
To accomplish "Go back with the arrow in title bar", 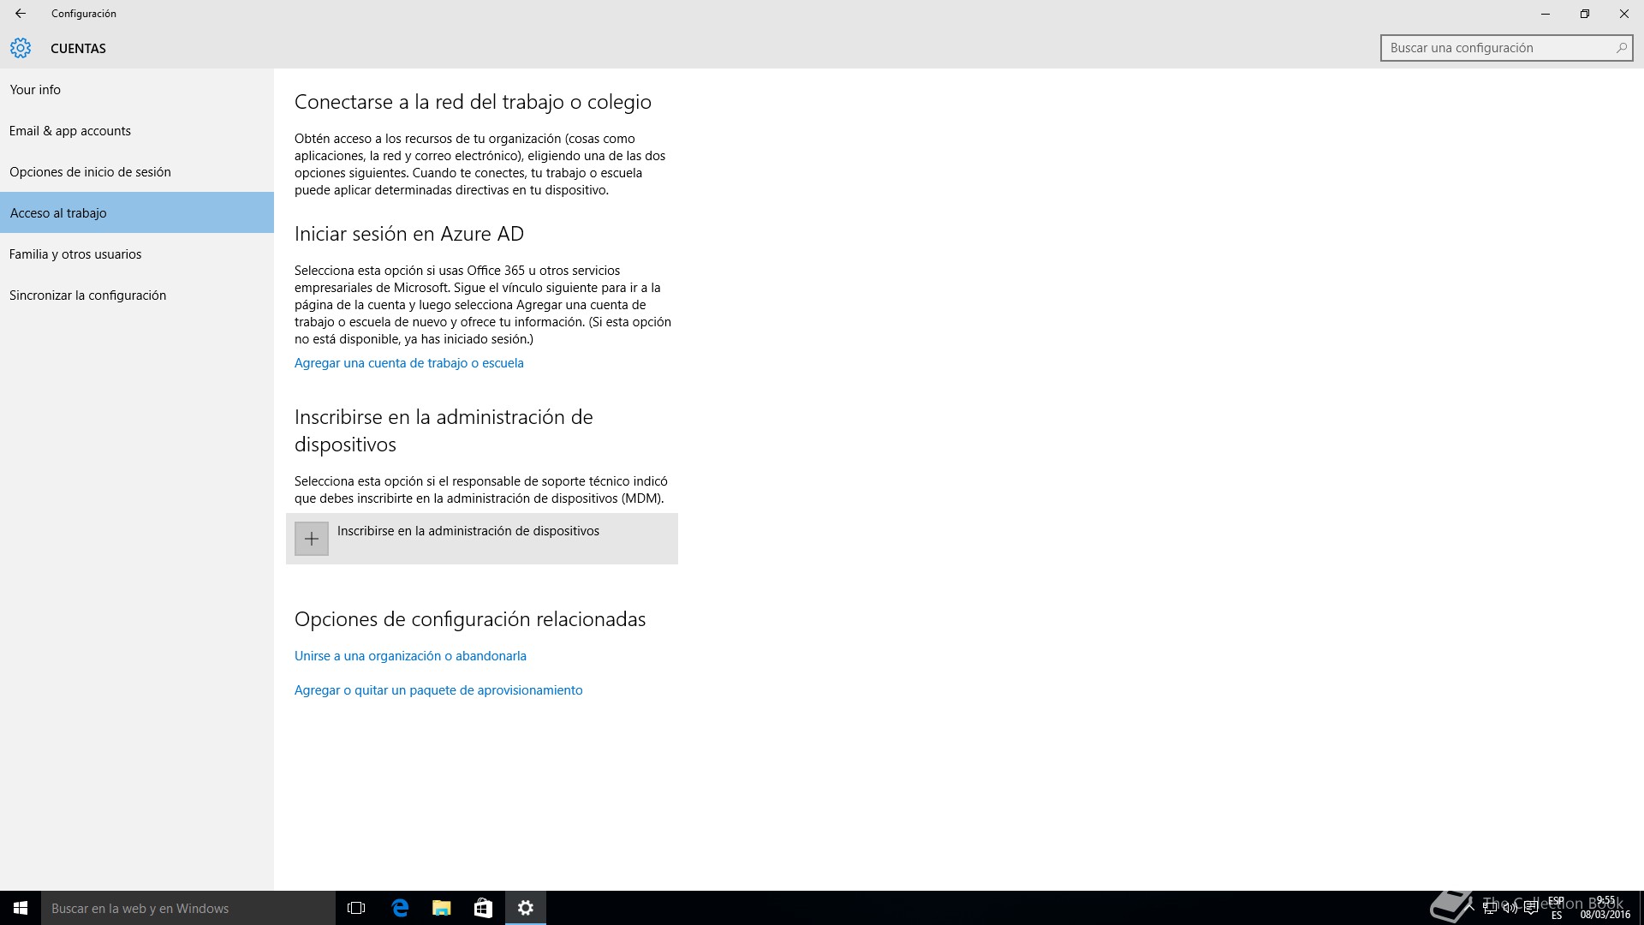I will pyautogui.click(x=21, y=13).
